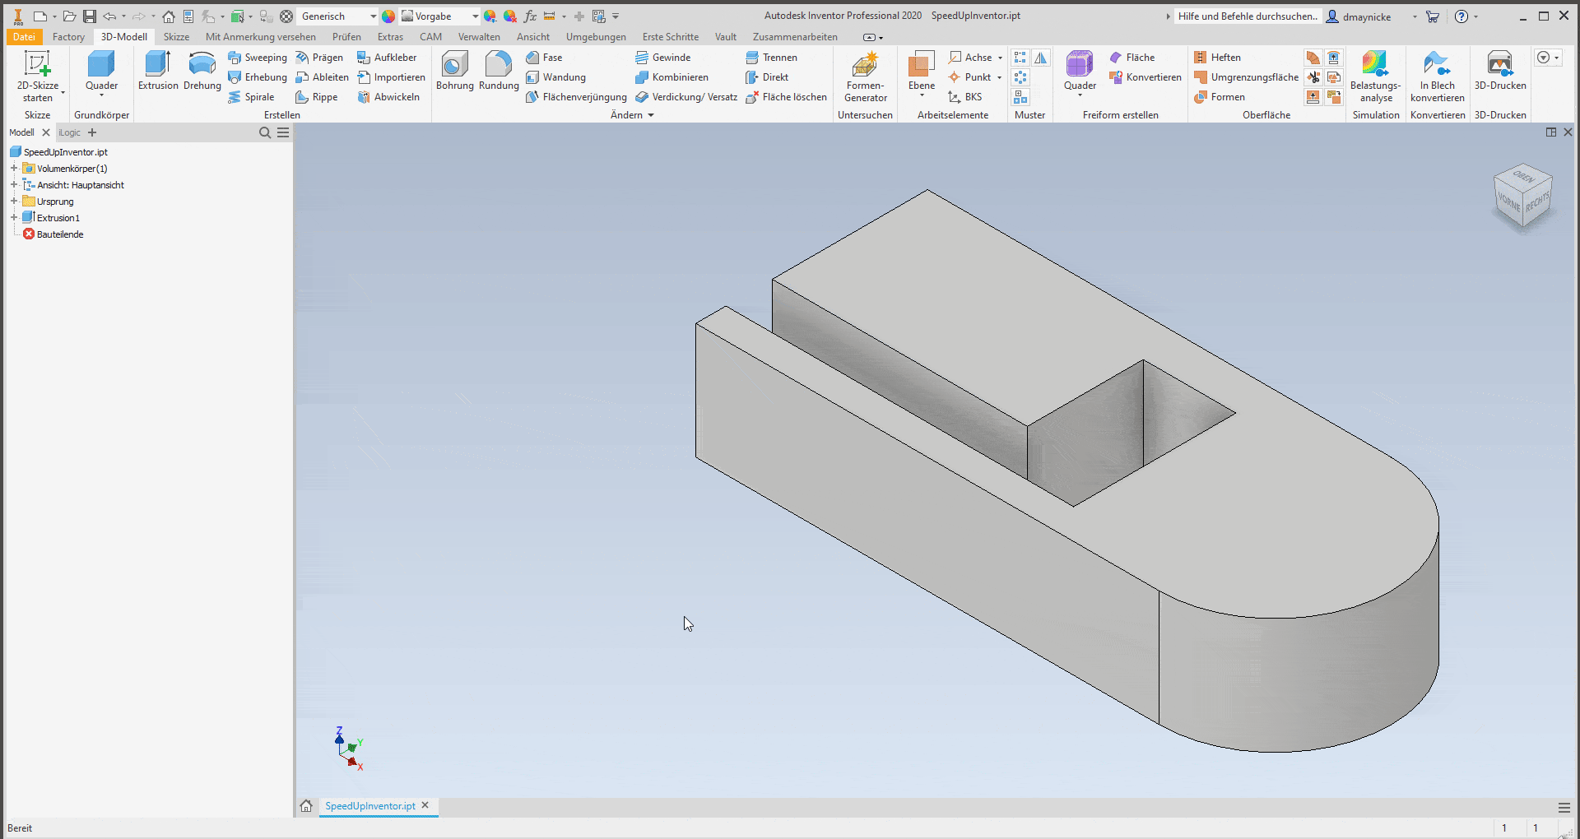Open the 3D-Drucken tool
This screenshot has width=1580, height=839.
[x=1499, y=74]
